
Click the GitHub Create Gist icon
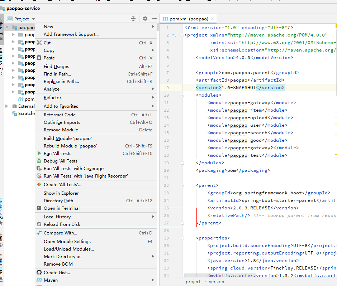[39, 272]
